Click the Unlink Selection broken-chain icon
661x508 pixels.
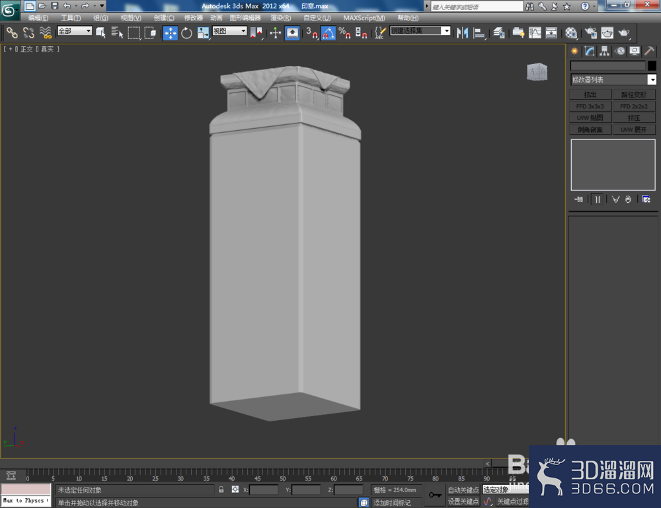click(x=28, y=33)
